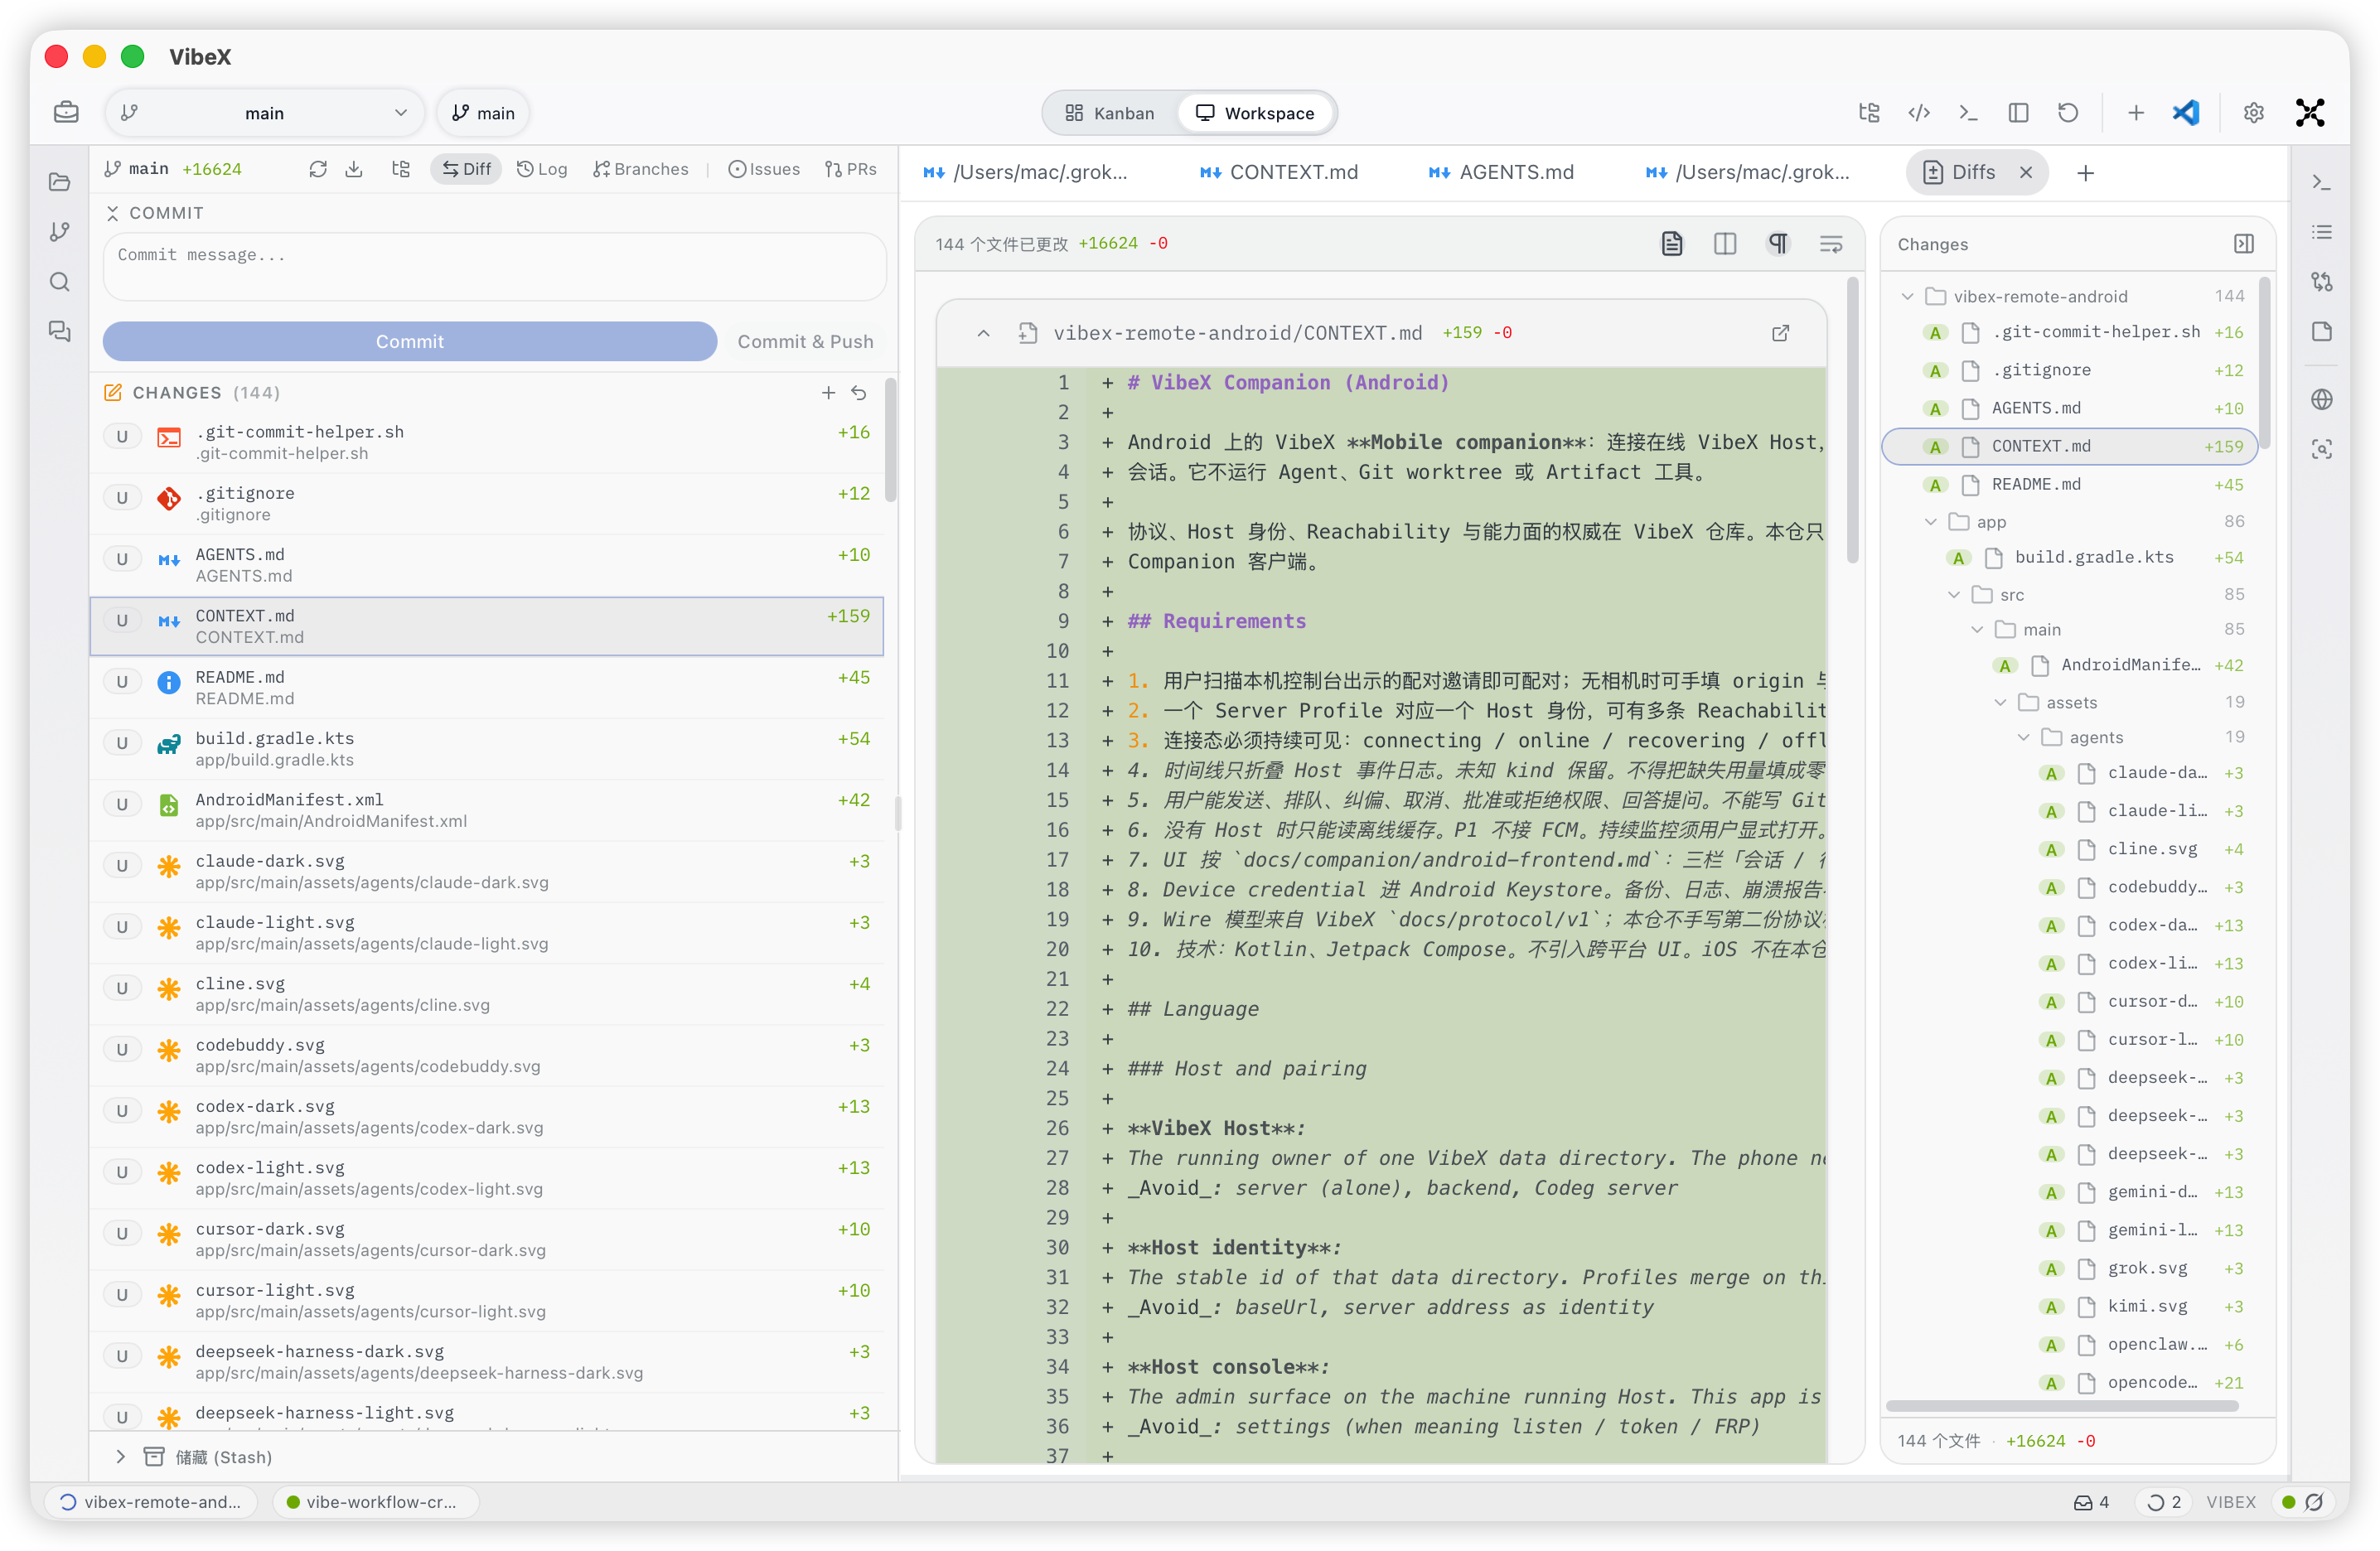Select codex-dark.svg in changes list
The image size is (2380, 1551).
486,1116
